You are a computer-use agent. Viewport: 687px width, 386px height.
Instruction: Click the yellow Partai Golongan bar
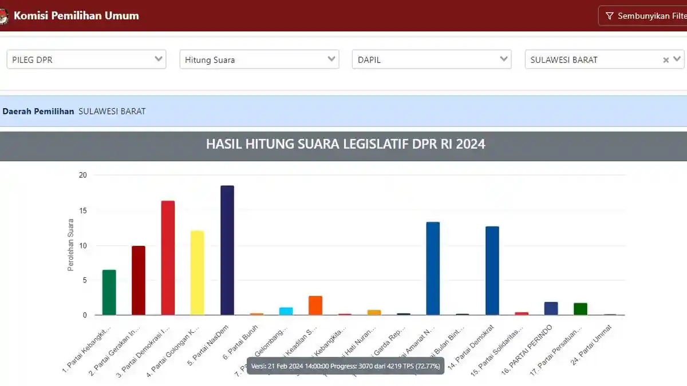pyautogui.click(x=197, y=273)
